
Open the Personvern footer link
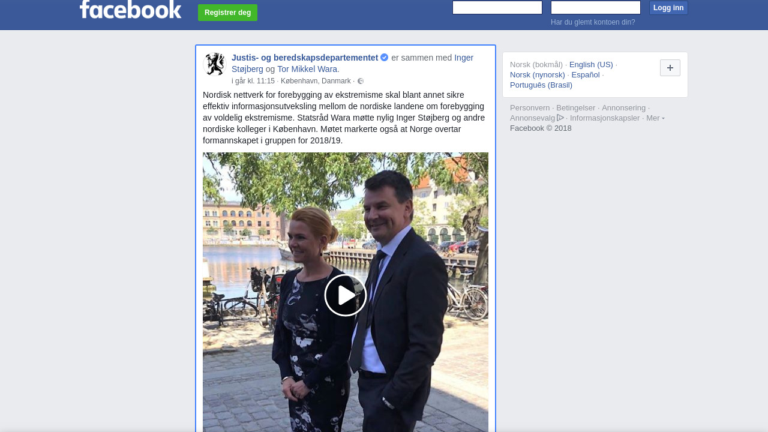coord(530,108)
